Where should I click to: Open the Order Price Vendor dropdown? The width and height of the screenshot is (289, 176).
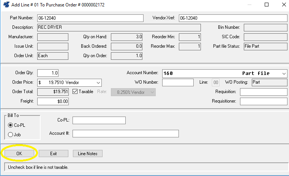click(x=98, y=83)
